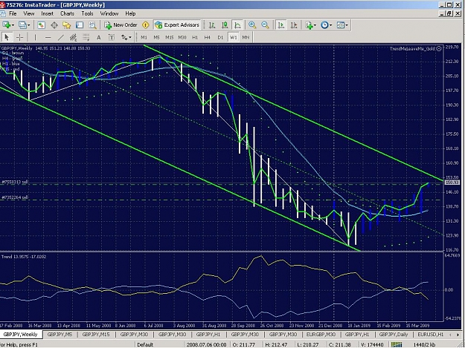Select the Fibonacci Retracement tool

tap(86, 37)
